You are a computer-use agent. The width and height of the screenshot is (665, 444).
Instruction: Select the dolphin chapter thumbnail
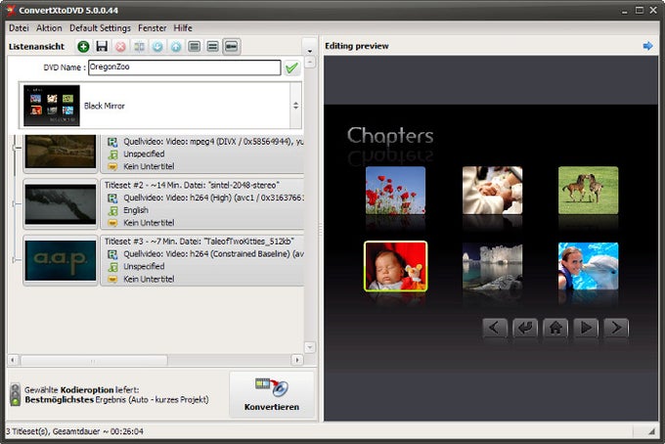pos(589,266)
